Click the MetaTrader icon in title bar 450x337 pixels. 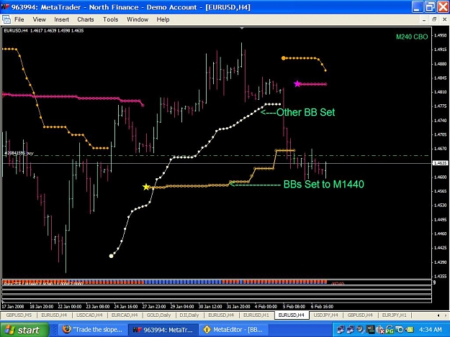(x=5, y=7)
